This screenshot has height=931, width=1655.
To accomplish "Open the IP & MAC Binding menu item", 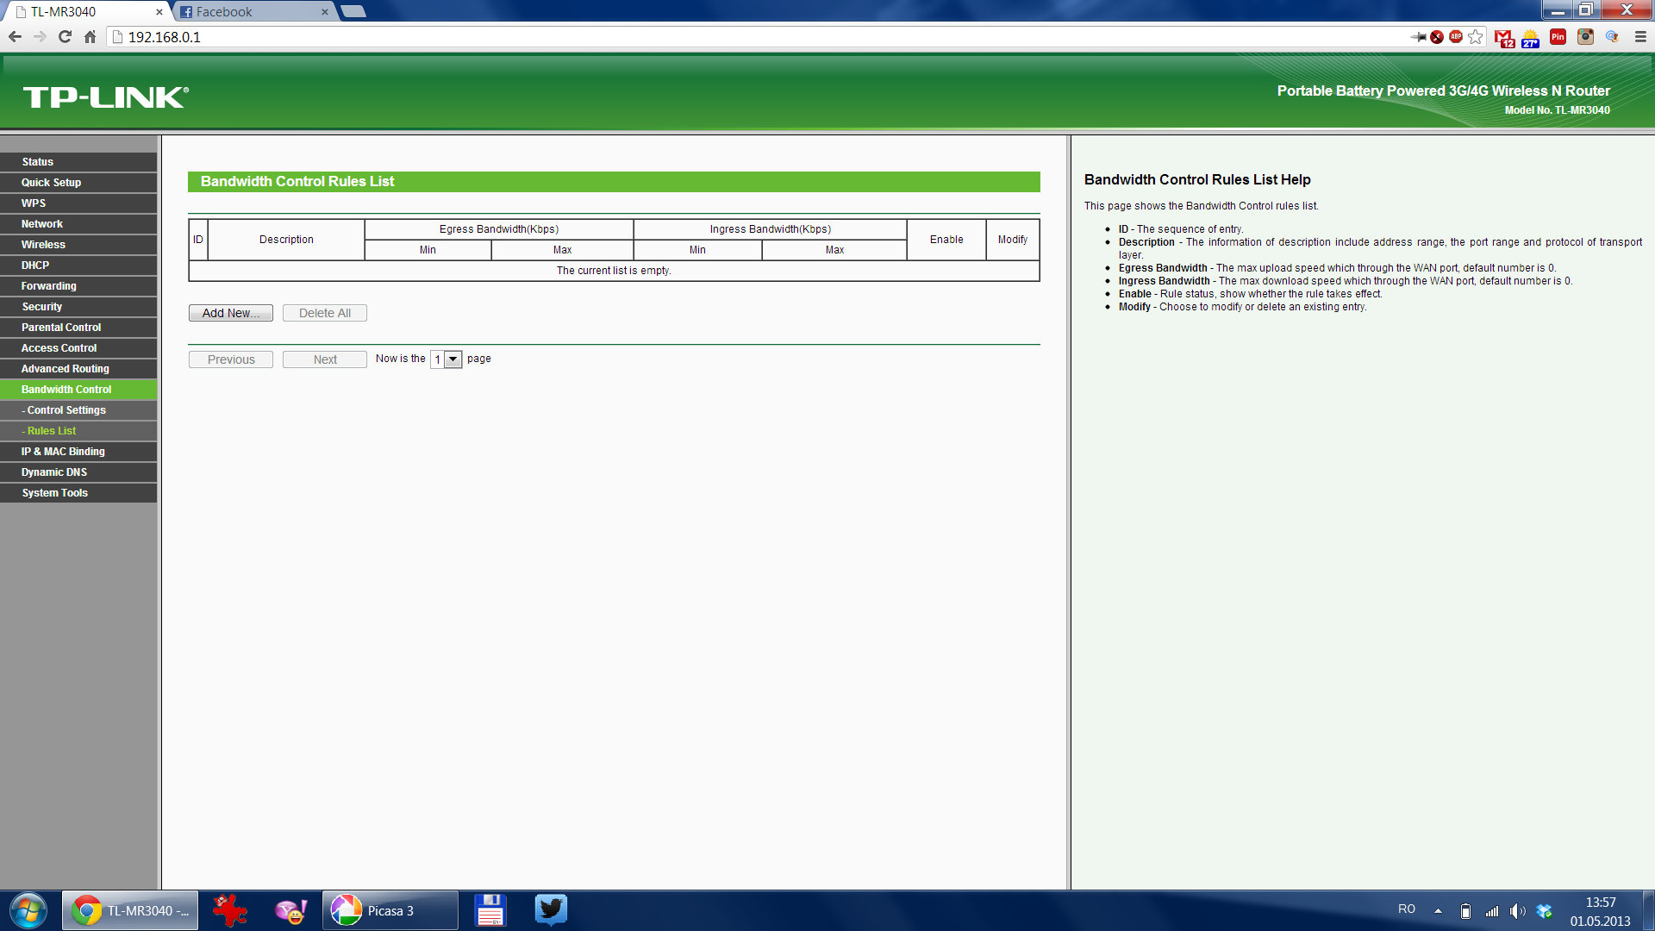I will (x=78, y=452).
